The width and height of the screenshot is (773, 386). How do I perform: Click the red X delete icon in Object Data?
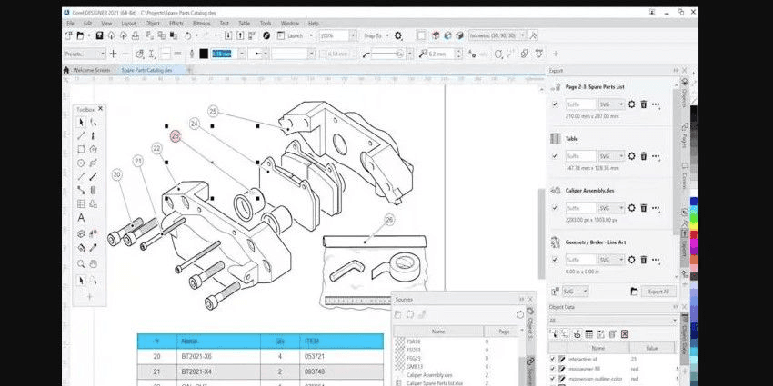pos(625,334)
